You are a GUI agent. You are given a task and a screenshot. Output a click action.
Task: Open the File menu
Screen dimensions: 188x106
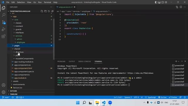[x=8, y=2]
